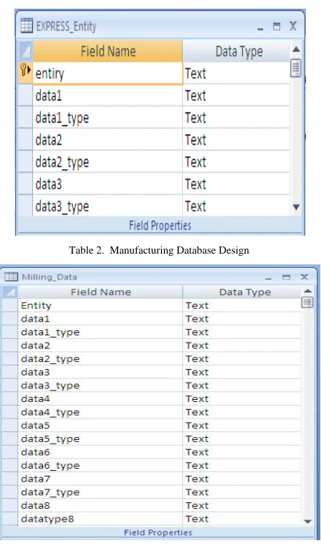Click scrollbar thumb in Milling_Data window
321x546 pixels.
coord(307,302)
